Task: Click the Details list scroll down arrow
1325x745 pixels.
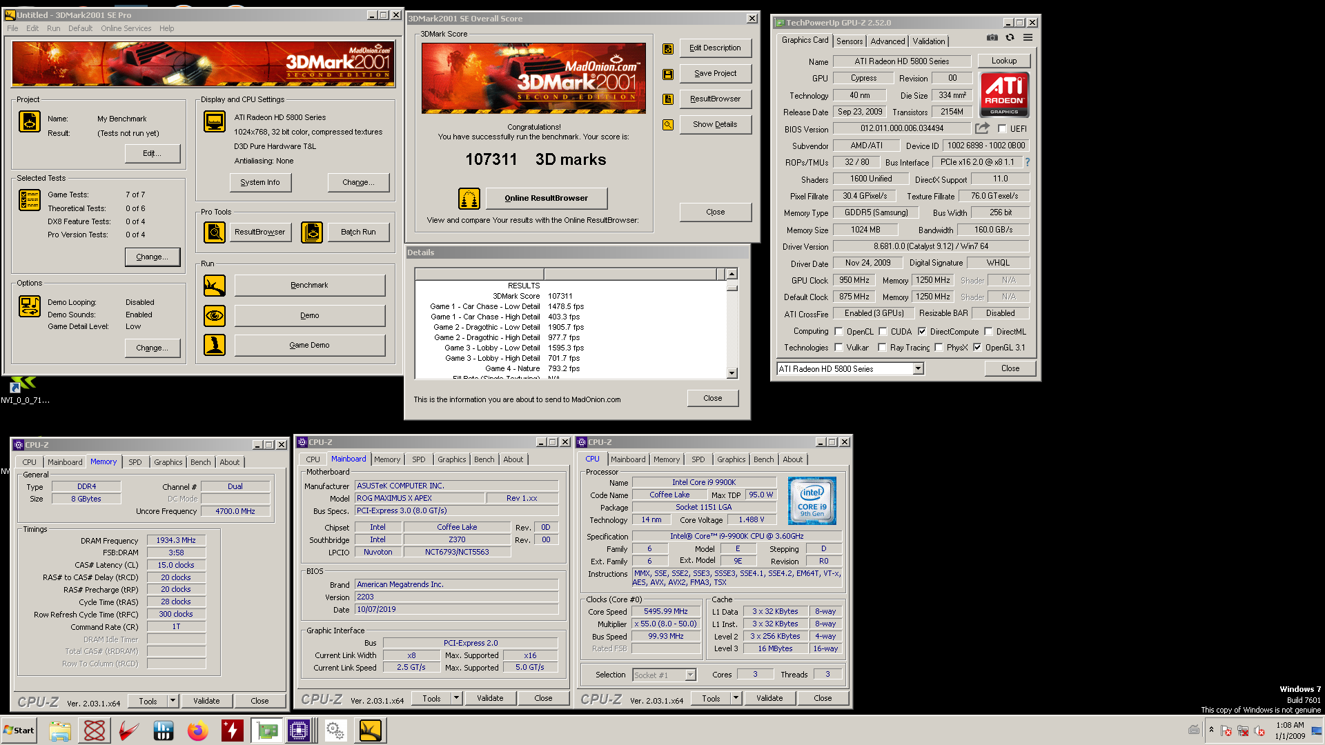Action: click(x=732, y=373)
